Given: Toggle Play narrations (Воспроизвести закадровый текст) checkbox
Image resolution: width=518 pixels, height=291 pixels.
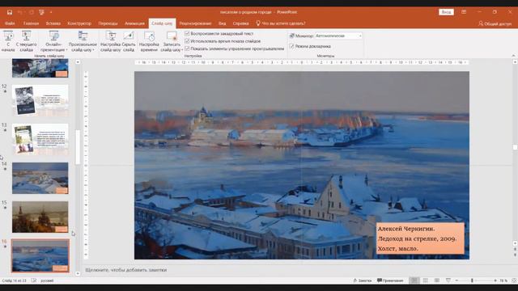Looking at the screenshot, I should coord(187,34).
